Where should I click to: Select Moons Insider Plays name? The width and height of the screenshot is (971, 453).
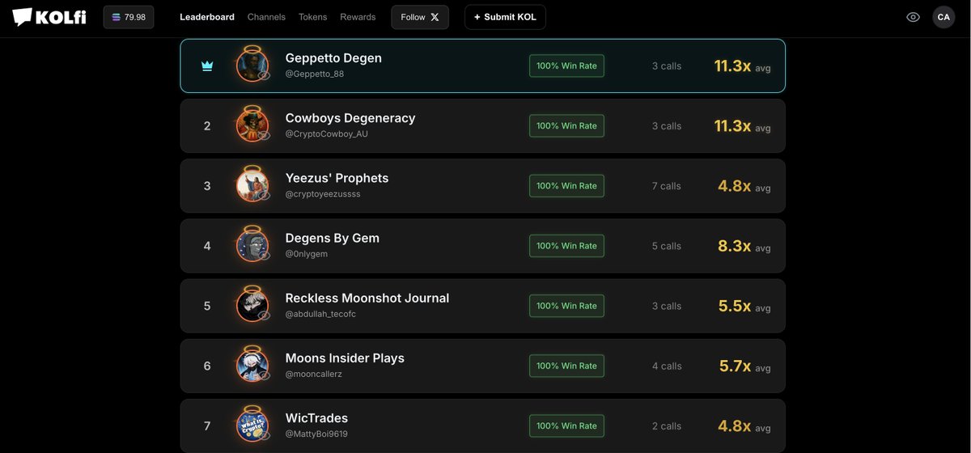345,358
